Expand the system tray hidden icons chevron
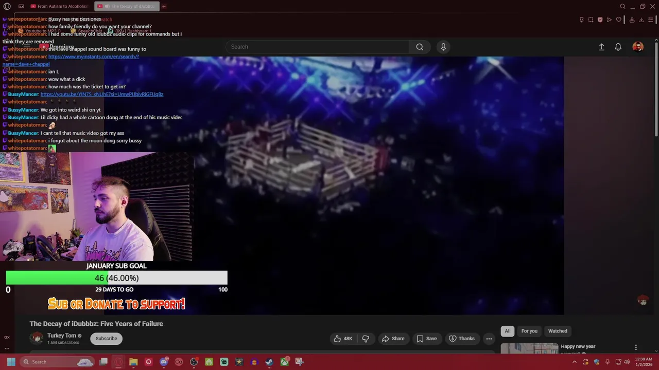The height and width of the screenshot is (370, 659). [575, 362]
